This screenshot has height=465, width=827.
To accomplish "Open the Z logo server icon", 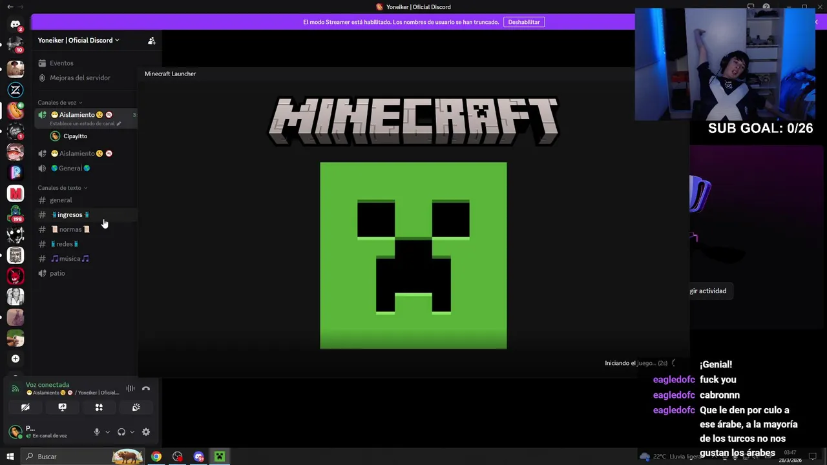I will (16, 90).
